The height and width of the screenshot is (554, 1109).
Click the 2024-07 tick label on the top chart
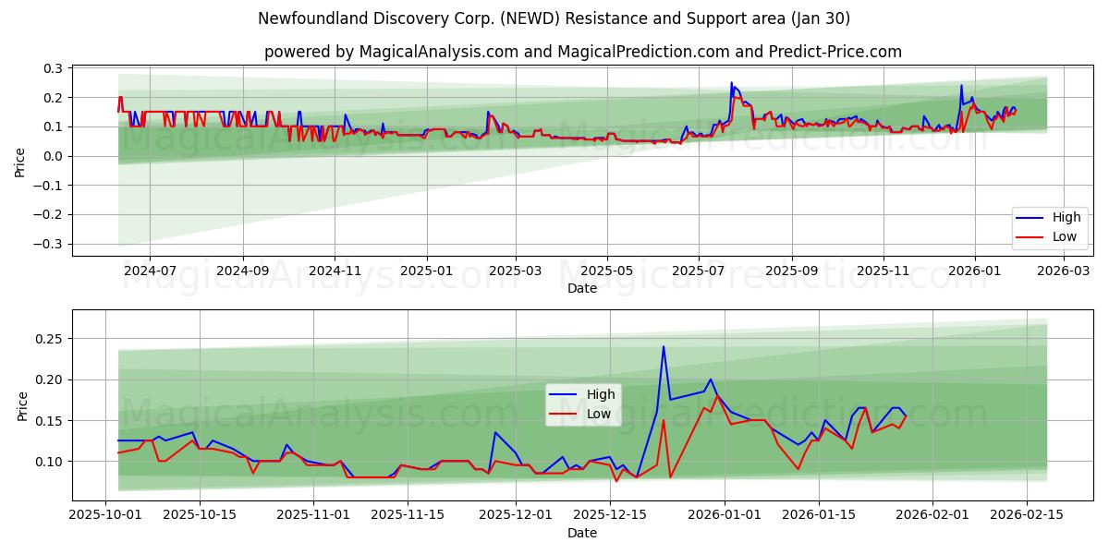pos(150,271)
